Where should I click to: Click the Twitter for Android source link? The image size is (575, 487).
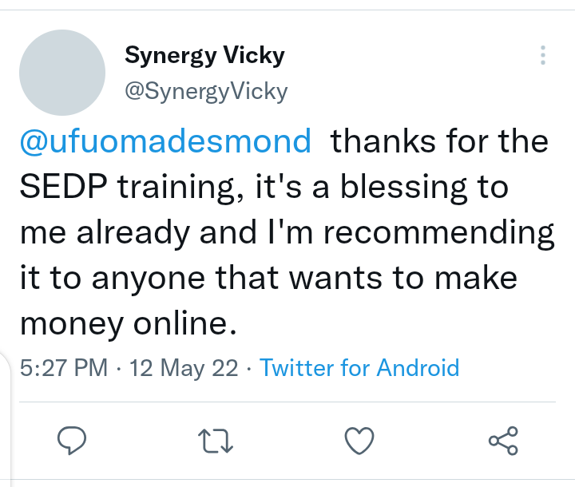click(x=359, y=367)
